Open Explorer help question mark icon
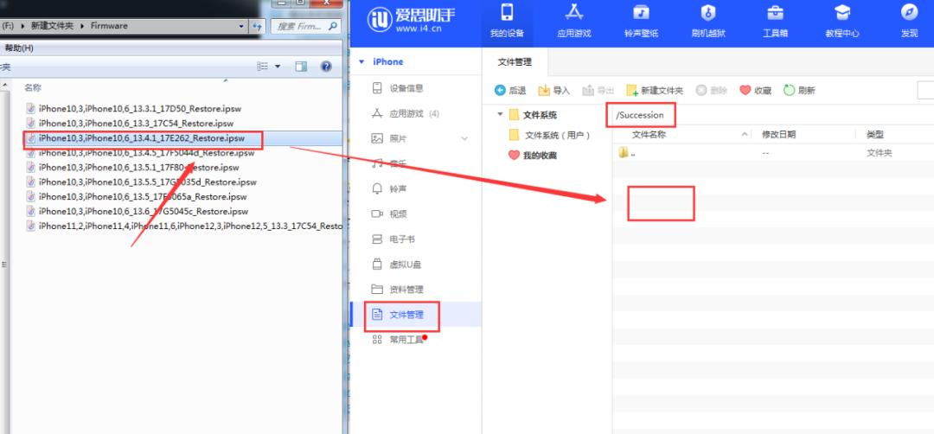This screenshot has height=434, width=934. [326, 67]
